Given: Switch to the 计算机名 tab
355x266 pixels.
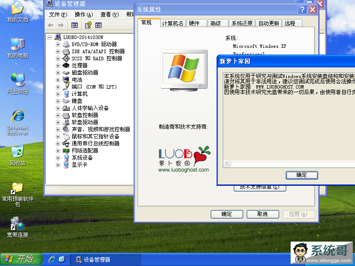Looking at the screenshot, I should tap(173, 23).
